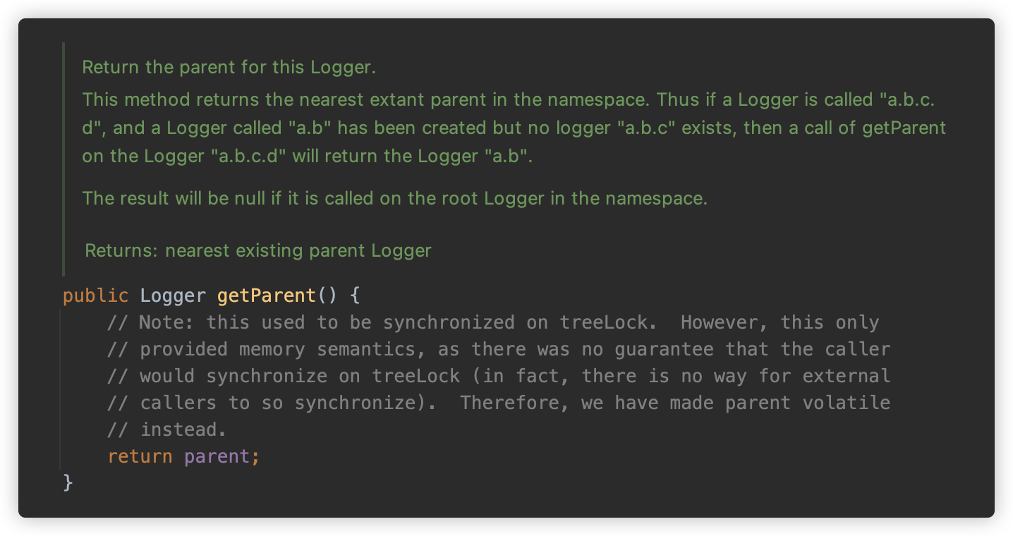The height and width of the screenshot is (536, 1013).
Task: Click the "public" keyword in method signature
Action: pos(96,295)
